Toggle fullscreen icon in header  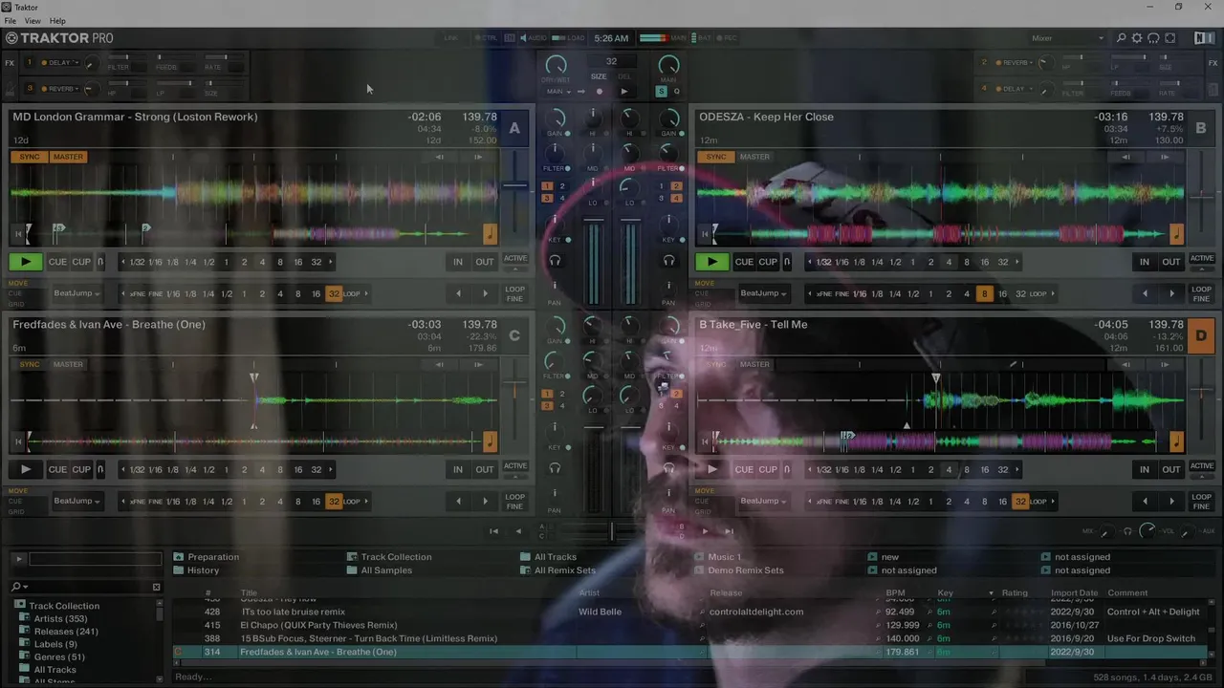[1169, 38]
